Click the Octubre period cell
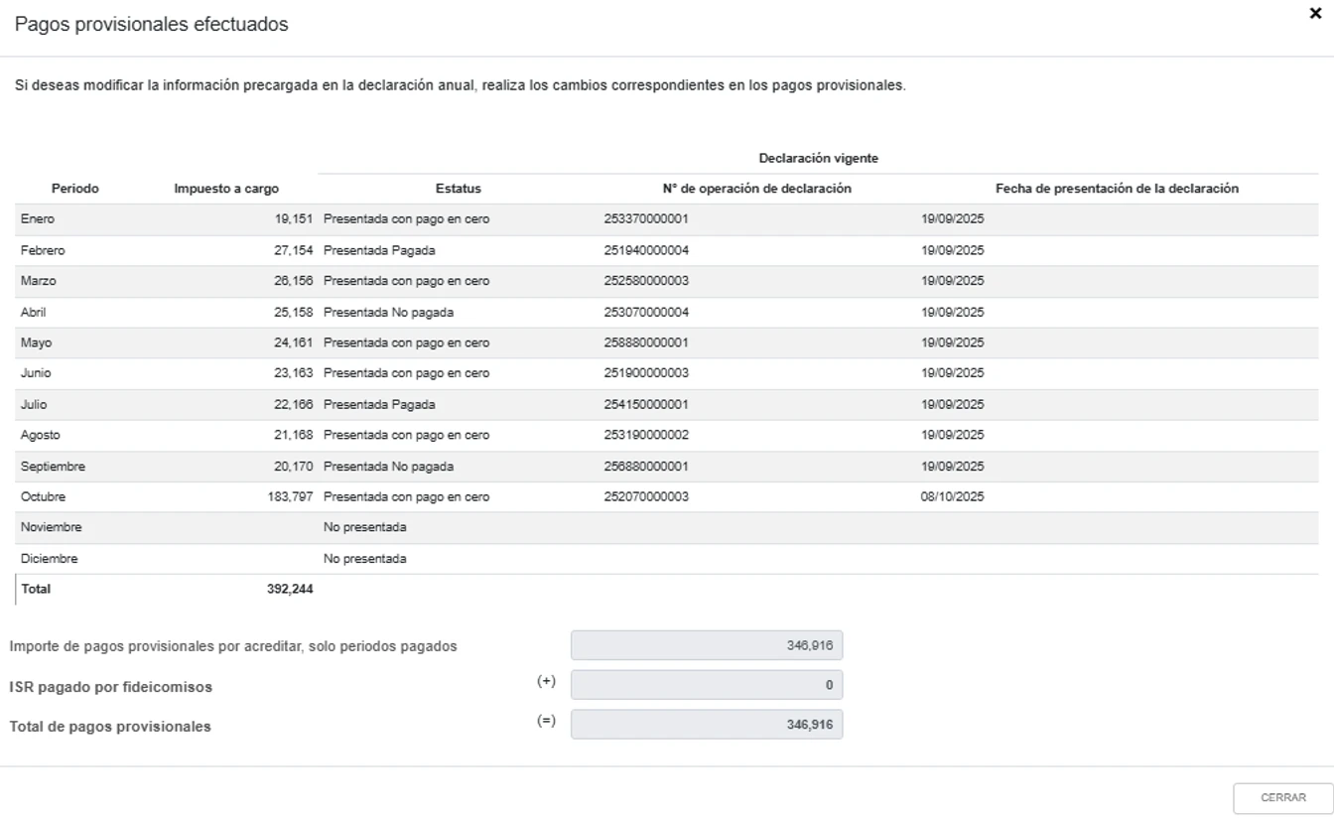1334x821 pixels. [x=44, y=496]
